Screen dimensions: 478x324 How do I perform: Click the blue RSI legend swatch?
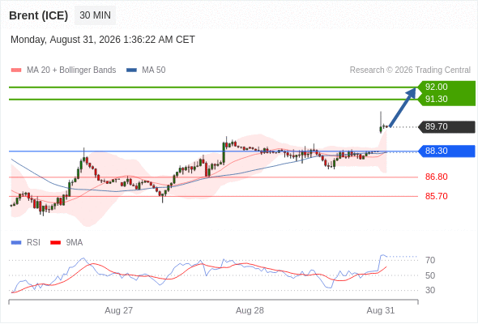click(x=16, y=243)
